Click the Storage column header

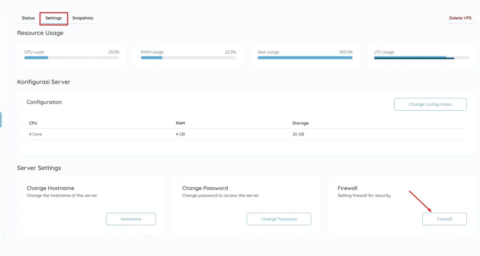click(300, 123)
